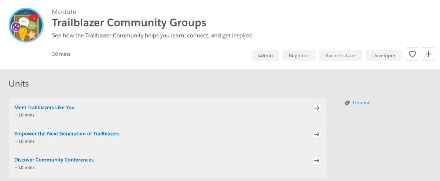Click the Trailblazer Community Groups title
Viewport: 440px width, 181px height.
129,23
